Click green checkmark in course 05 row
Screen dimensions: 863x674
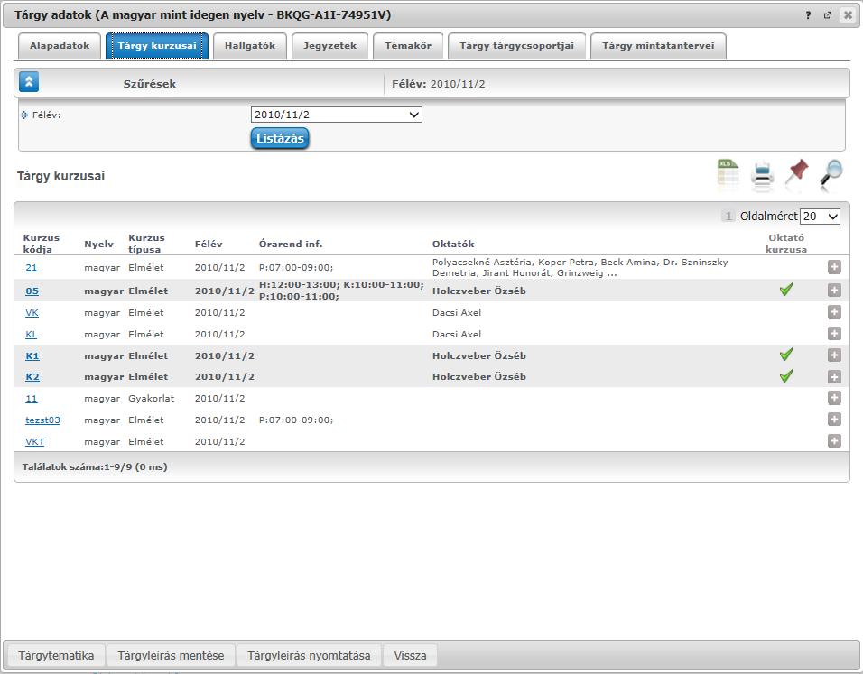786,289
